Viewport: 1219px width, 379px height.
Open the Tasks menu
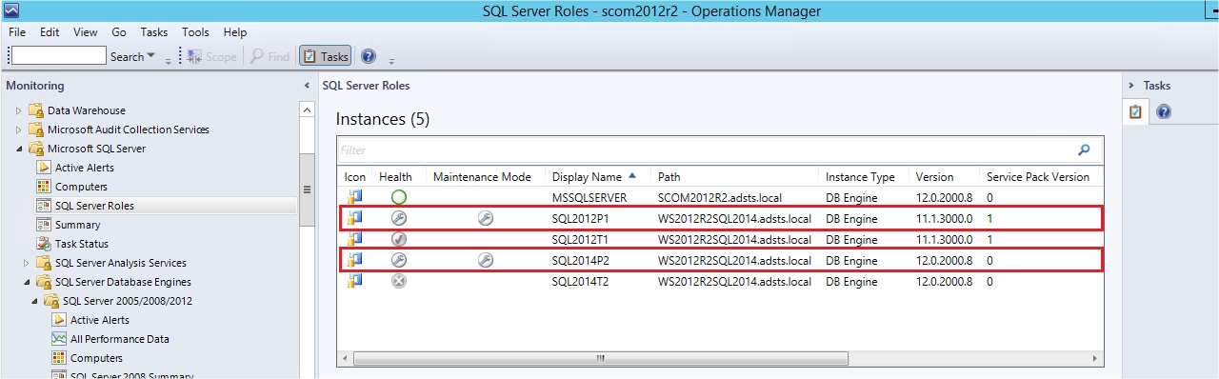click(x=154, y=31)
